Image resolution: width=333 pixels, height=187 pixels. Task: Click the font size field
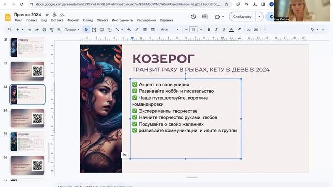(193, 30)
